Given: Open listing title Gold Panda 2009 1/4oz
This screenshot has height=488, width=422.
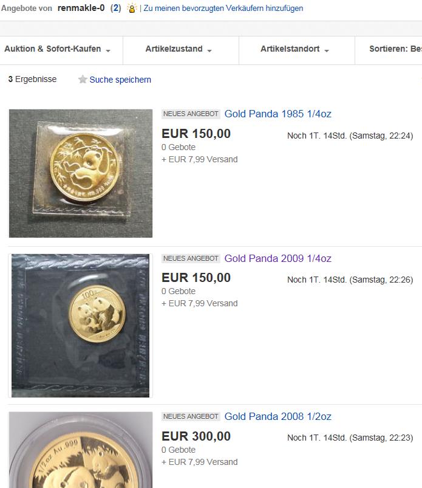Looking at the screenshot, I should tap(278, 258).
